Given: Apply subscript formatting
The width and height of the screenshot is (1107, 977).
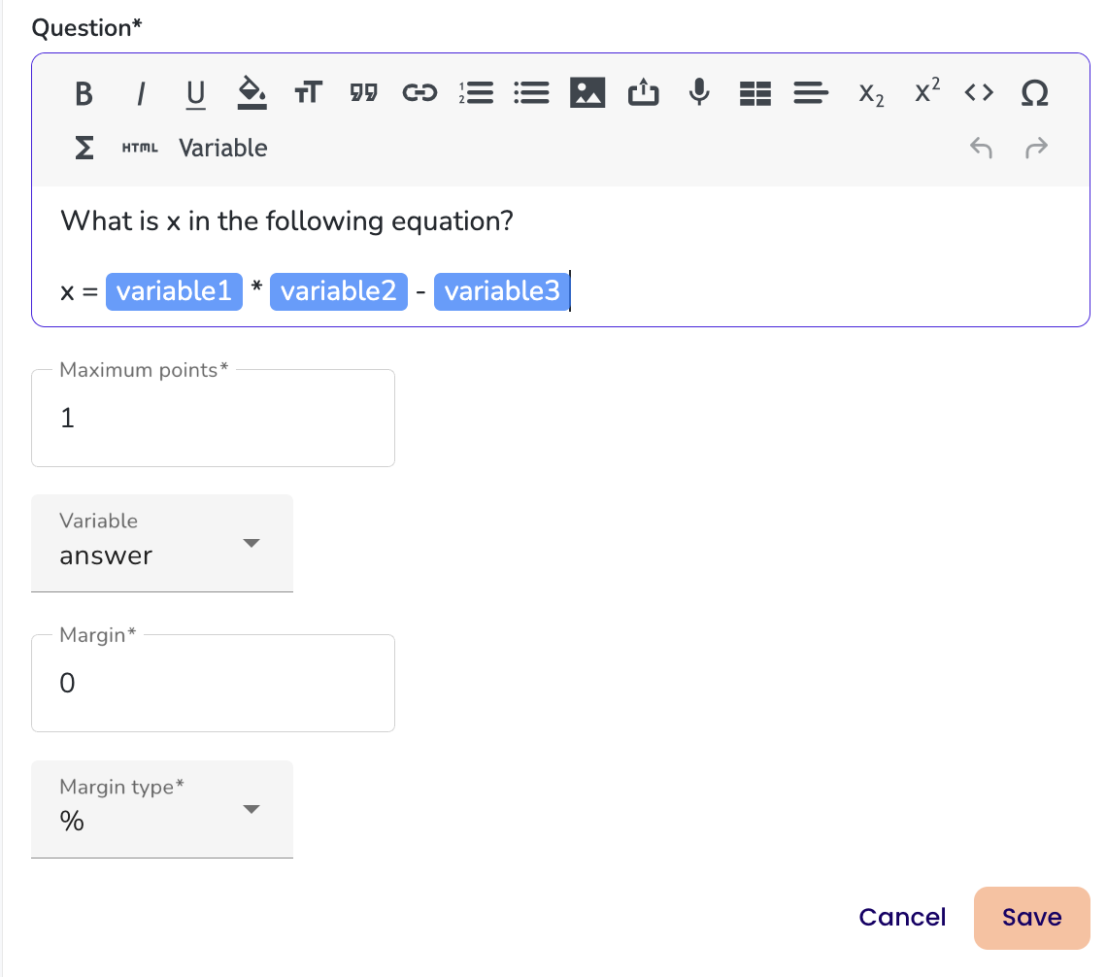Looking at the screenshot, I should pos(871,94).
